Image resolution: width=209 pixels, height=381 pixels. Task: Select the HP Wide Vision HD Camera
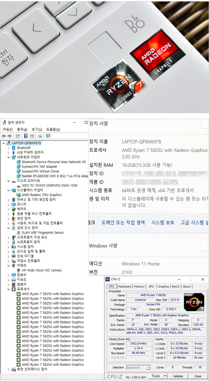(42, 270)
